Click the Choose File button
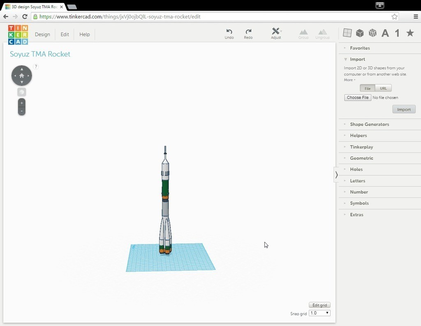Screen dimensions: 421x326 [x=358, y=98]
